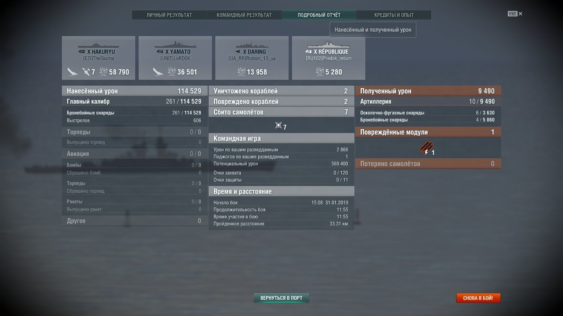Click the Снова в бой! button
Viewport: 563px width, 316px height.
(x=478, y=298)
